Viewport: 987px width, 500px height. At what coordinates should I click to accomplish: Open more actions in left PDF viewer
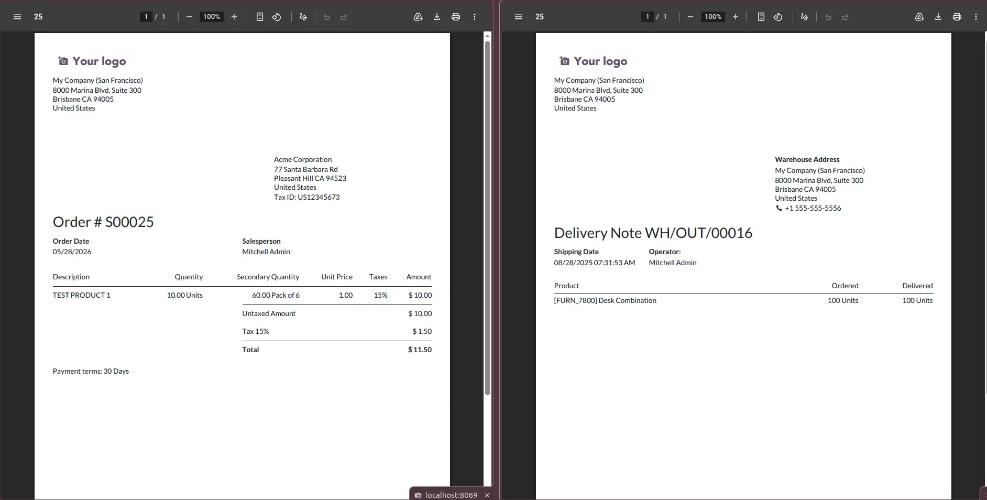click(x=475, y=17)
